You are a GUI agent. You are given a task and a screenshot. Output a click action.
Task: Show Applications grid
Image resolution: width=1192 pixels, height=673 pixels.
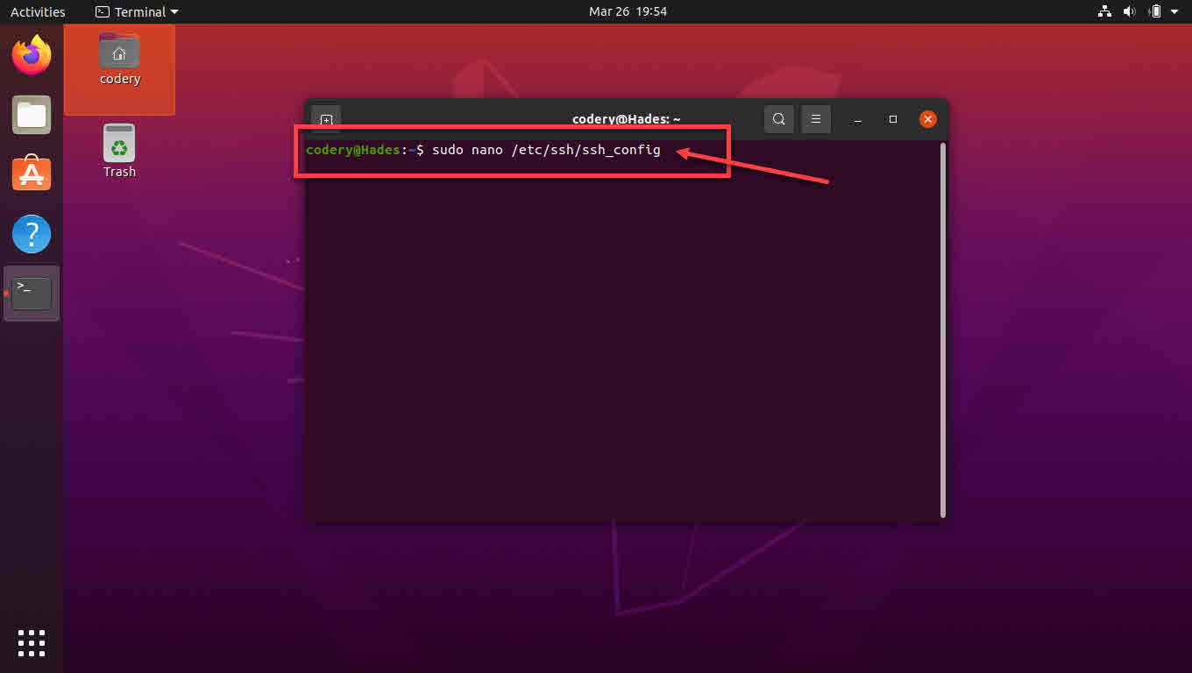pyautogui.click(x=32, y=642)
